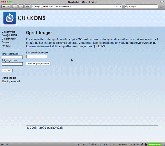Open the search engine selector magnifier dropdown
This screenshot has height=146, width=165.
coord(127,7)
